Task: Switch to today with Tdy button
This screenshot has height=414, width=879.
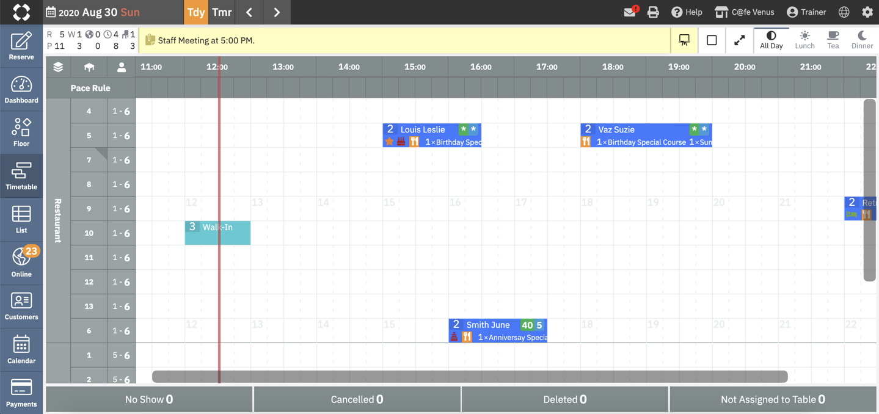Action: point(196,12)
